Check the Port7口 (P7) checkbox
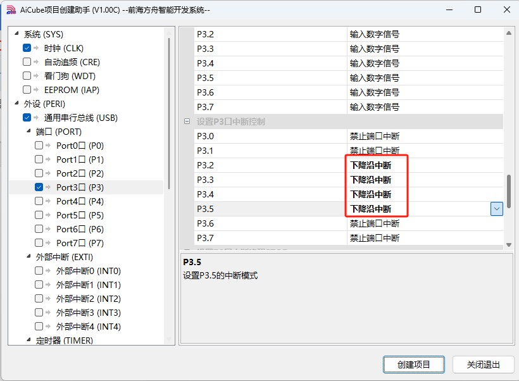519x381 pixels. (x=39, y=242)
